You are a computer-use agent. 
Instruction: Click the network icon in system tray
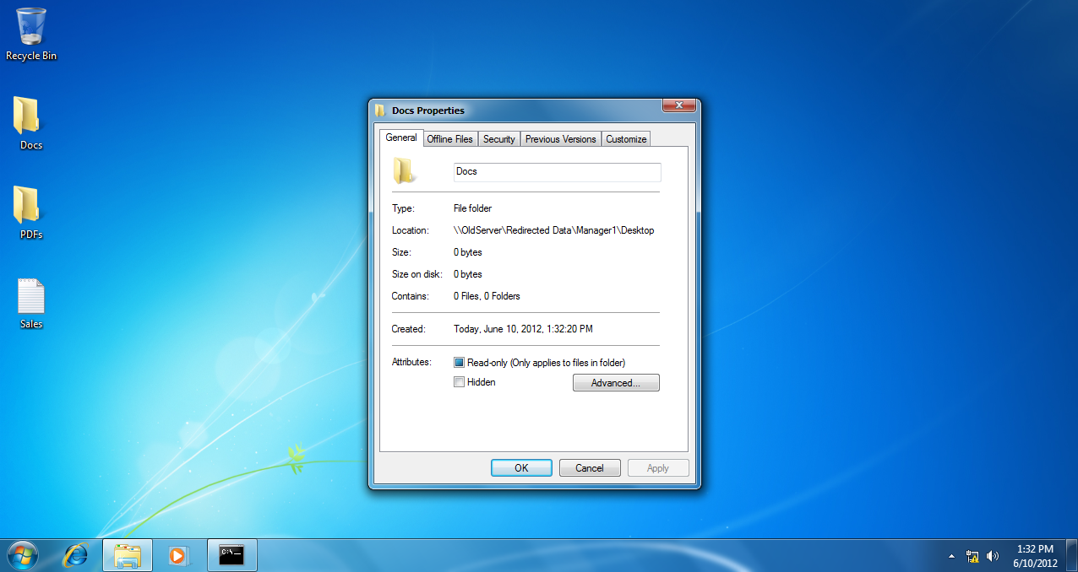(972, 556)
